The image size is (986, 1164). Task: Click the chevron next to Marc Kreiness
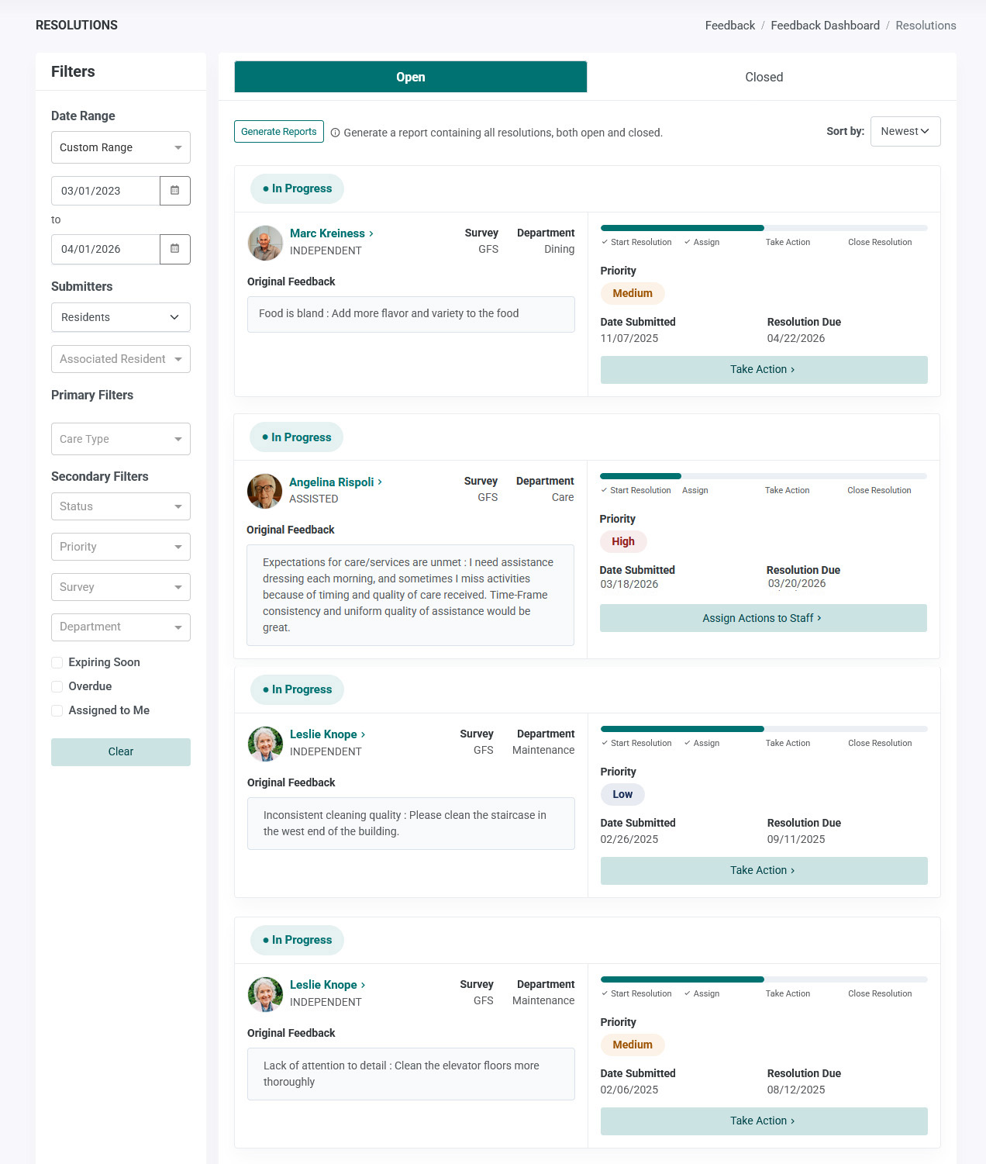point(371,233)
